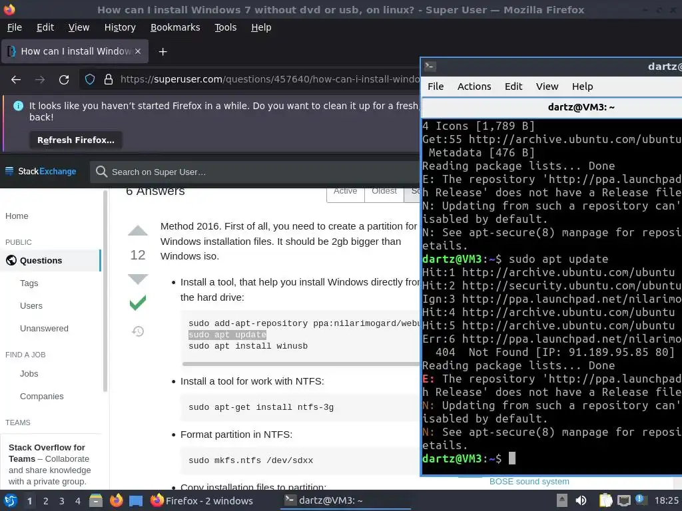Open the Firefox Help menu
The height and width of the screenshot is (511, 682).
click(x=261, y=27)
